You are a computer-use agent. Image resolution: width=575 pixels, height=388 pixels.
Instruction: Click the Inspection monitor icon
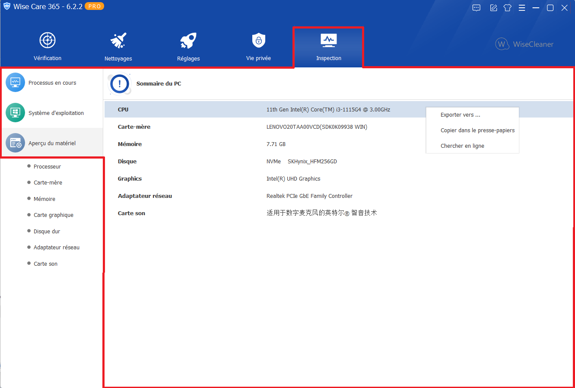point(329,40)
